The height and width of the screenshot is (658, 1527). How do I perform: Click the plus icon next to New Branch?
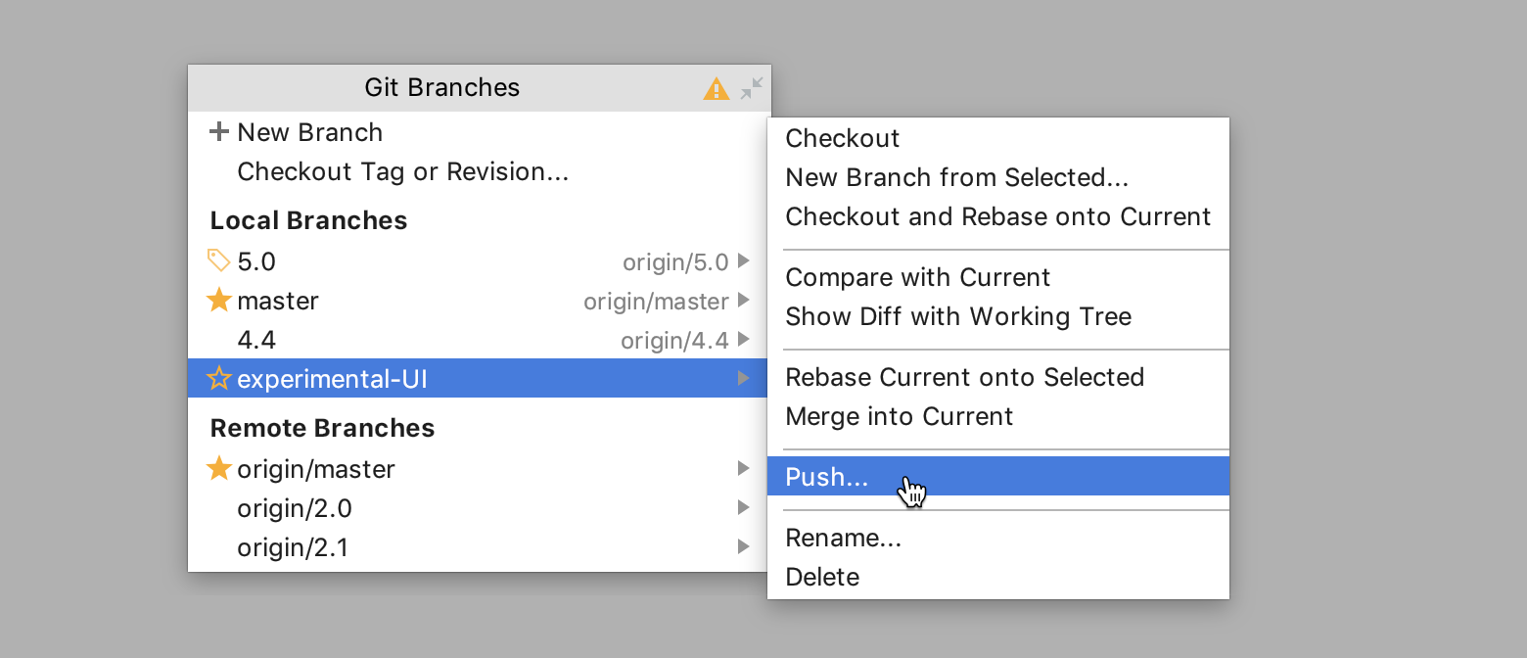(x=217, y=131)
